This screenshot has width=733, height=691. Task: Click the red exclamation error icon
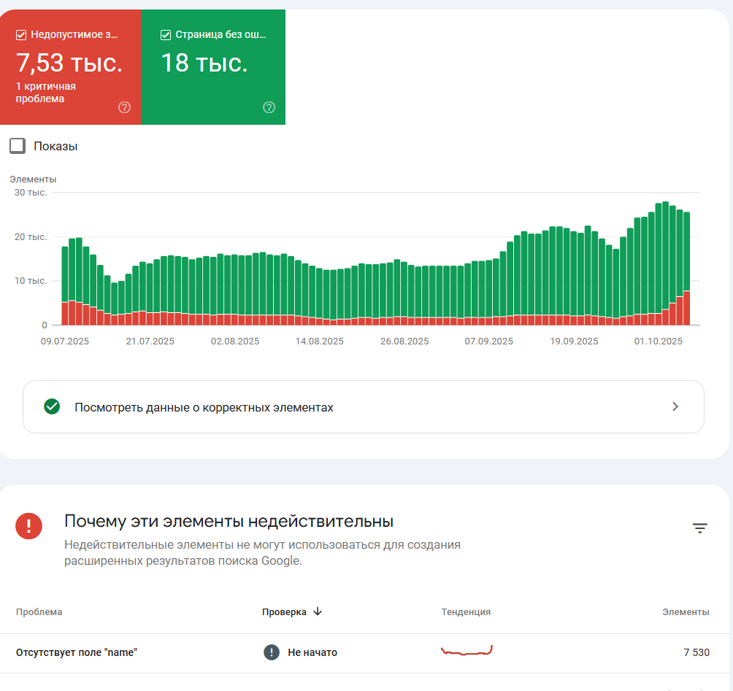[x=29, y=526]
